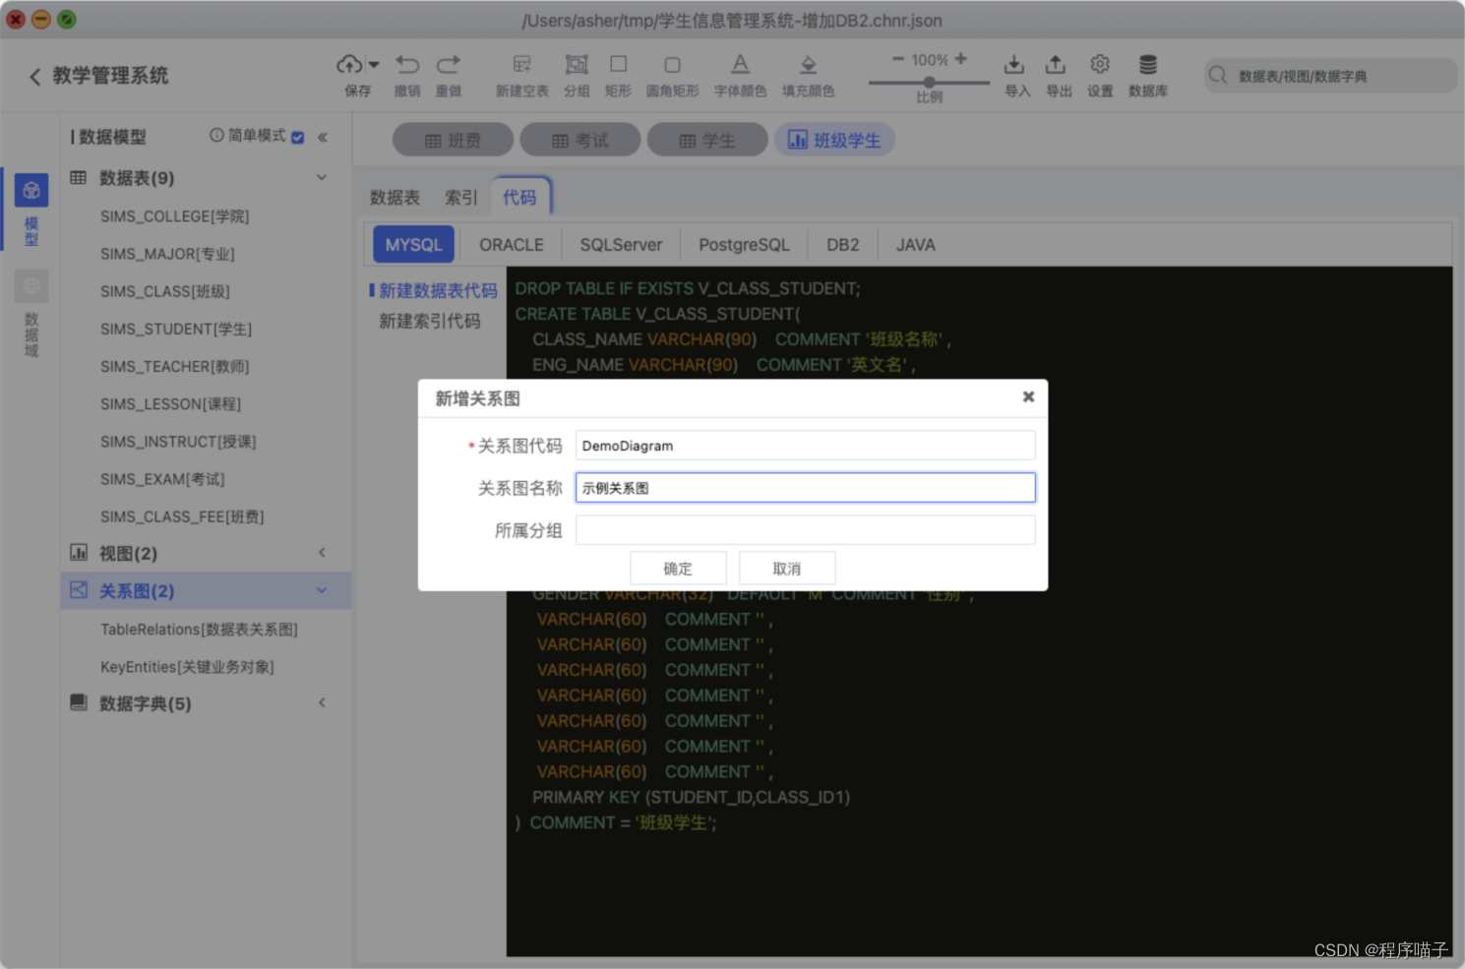
Task: Open SIMS_EXAM[考试] table
Action: point(162,479)
